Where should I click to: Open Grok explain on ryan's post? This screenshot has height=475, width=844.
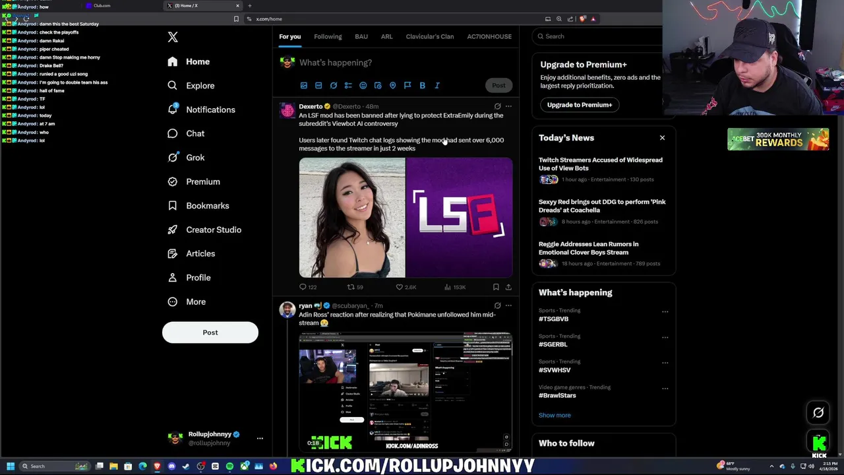[498, 306]
